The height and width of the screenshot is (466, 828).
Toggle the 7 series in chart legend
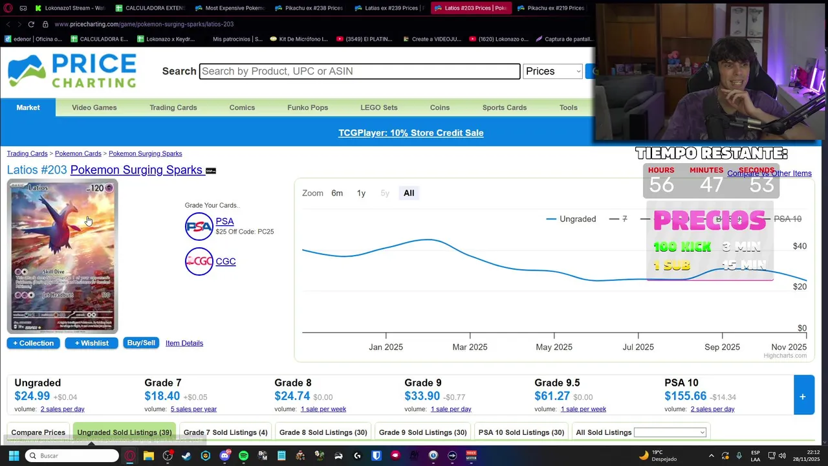[x=618, y=219]
